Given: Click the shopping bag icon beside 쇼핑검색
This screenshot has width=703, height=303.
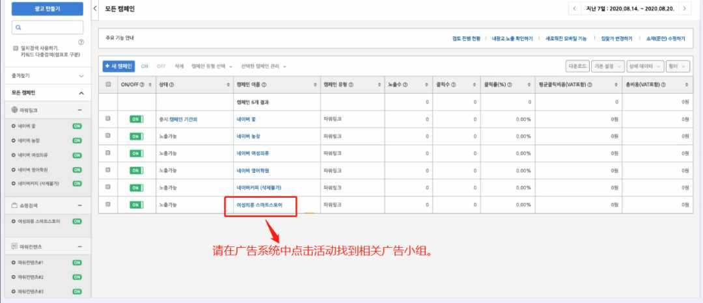Looking at the screenshot, I should coord(14,205).
